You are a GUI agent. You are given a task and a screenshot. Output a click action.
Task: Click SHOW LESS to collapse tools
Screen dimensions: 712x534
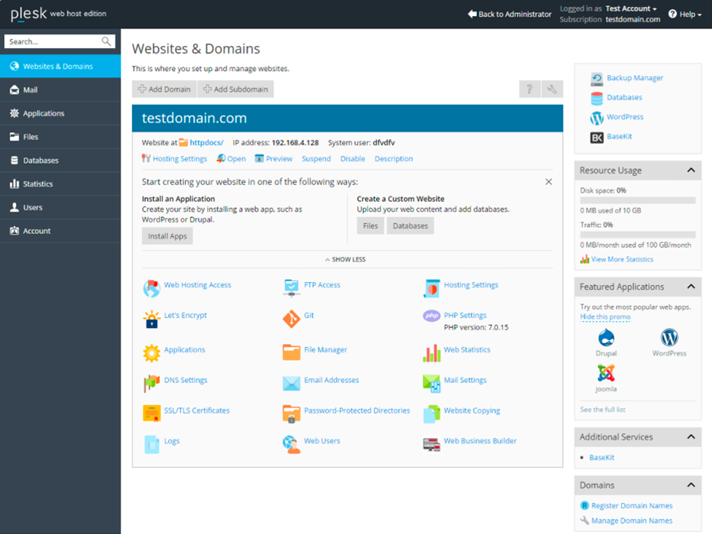click(x=345, y=259)
